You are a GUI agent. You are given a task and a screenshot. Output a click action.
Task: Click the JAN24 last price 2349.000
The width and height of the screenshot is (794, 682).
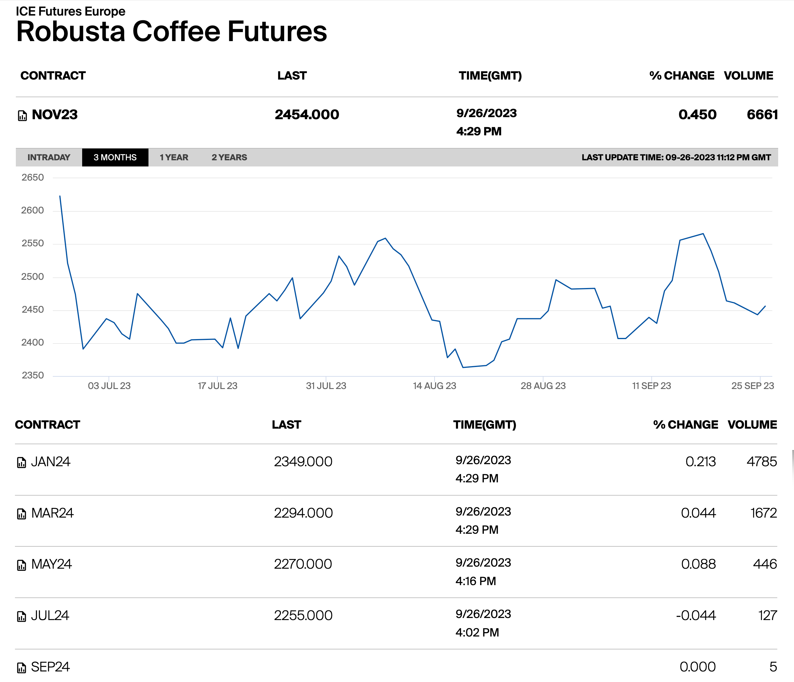pyautogui.click(x=303, y=462)
